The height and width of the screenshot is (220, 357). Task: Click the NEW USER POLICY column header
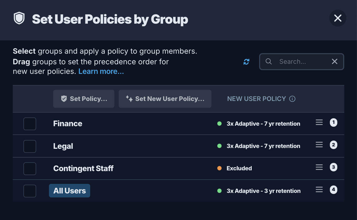pyautogui.click(x=256, y=99)
